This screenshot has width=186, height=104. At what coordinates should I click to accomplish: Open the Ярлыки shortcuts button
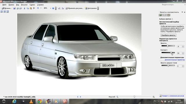7,8
